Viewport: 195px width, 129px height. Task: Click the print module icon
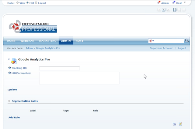pyautogui.click(x=175, y=124)
